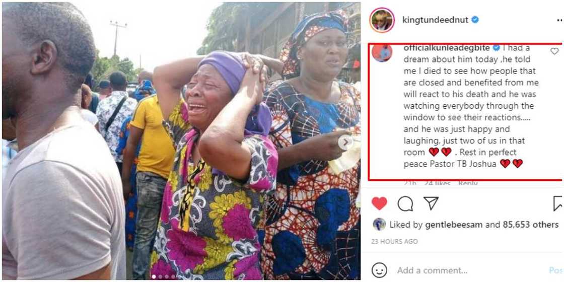
Task: Open the comment speech bubble icon
Action: [405, 203]
